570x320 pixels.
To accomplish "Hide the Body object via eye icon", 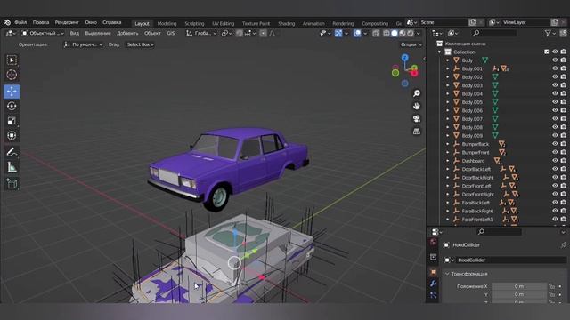I will coord(555,60).
